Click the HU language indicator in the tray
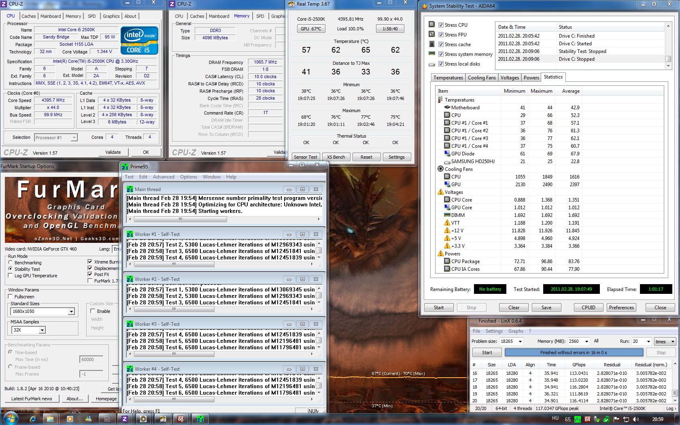This screenshot has width=680, height=425. pos(555,419)
